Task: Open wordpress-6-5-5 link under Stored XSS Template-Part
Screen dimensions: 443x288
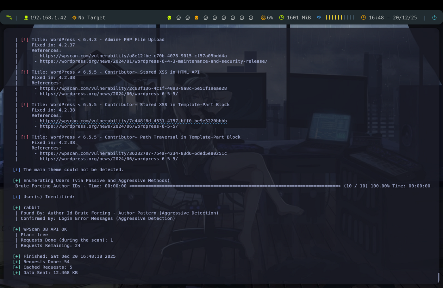Action: click(109, 126)
